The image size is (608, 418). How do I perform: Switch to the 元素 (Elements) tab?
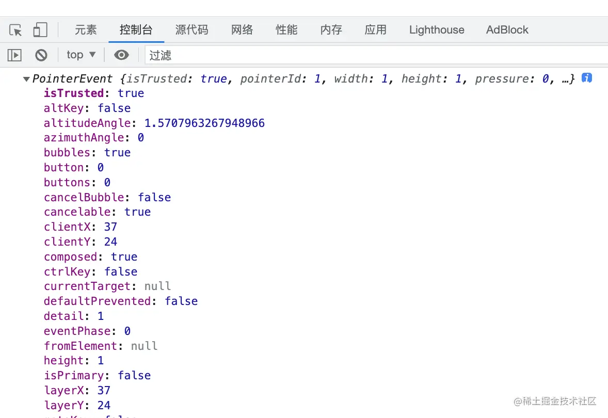click(86, 30)
